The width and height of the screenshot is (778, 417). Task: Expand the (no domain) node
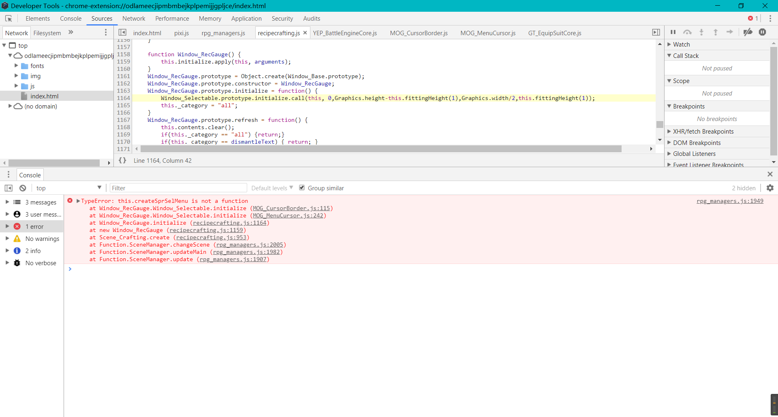pos(10,106)
